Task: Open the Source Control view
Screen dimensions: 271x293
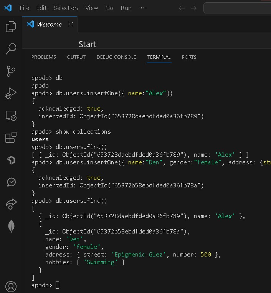Action: point(11,71)
